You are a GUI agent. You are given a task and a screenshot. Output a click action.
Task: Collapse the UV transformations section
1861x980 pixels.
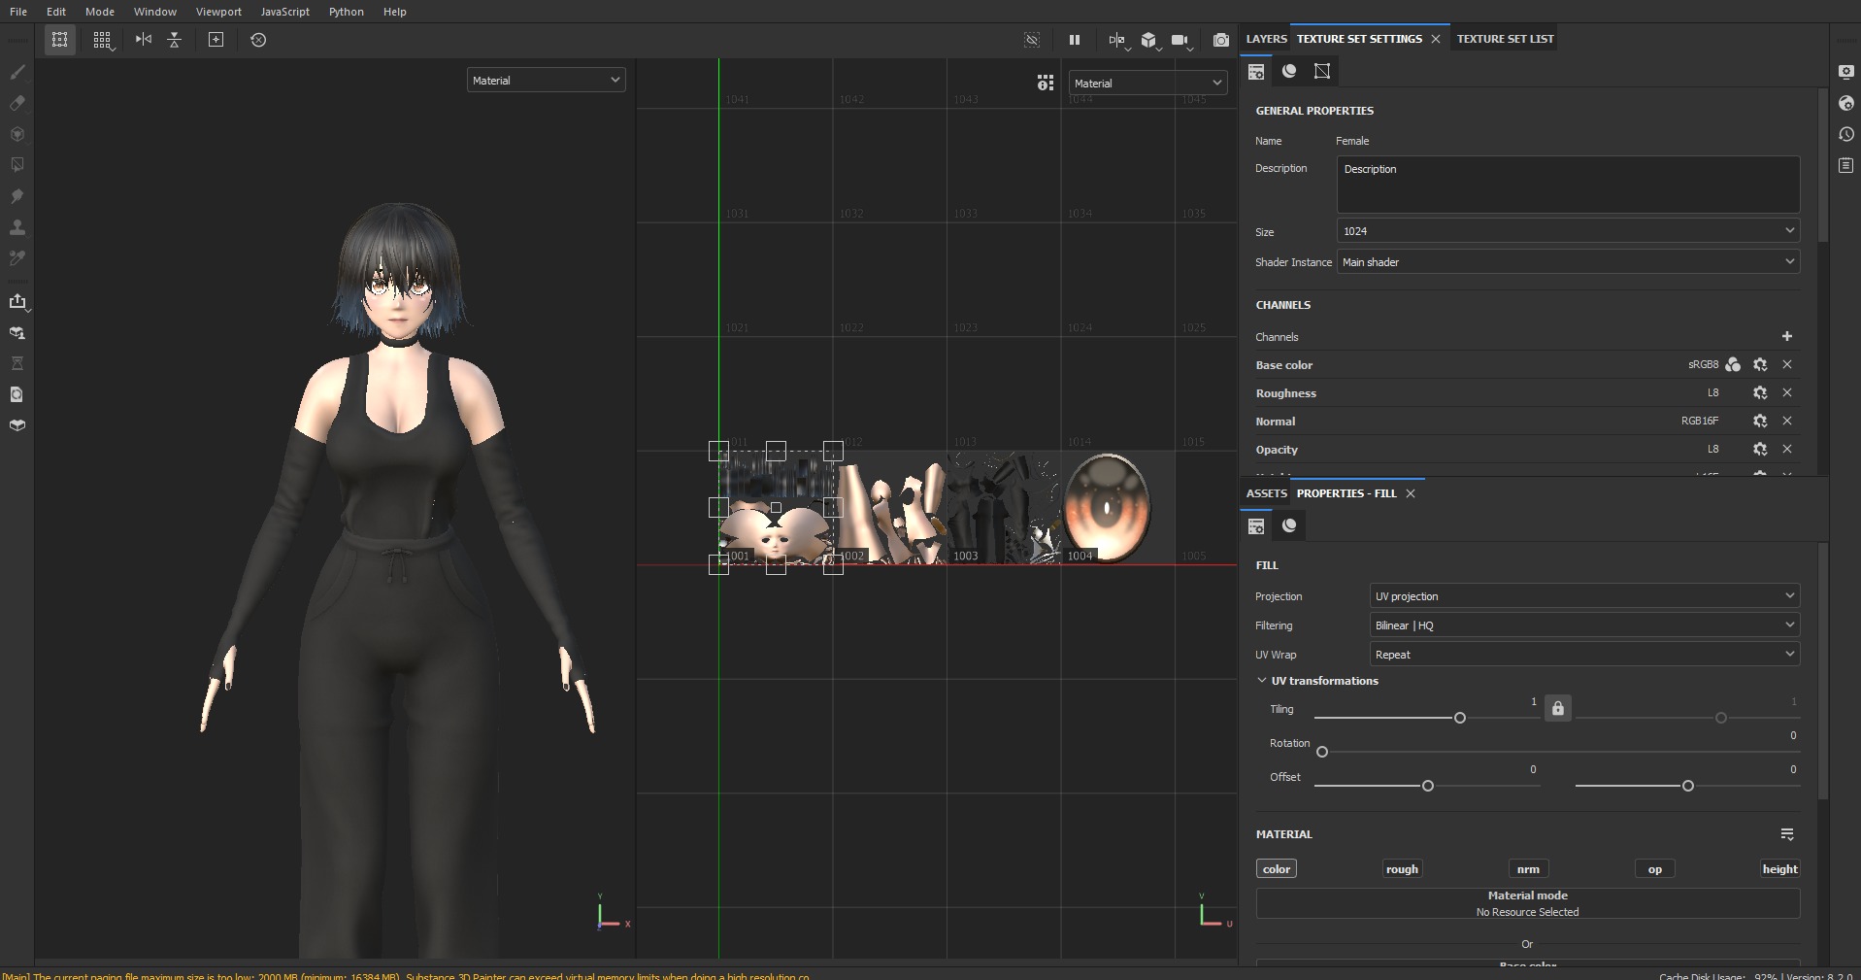[1262, 681]
